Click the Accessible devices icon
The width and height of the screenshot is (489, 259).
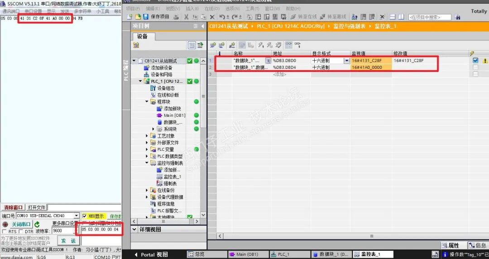pyautogui.click(x=355, y=17)
